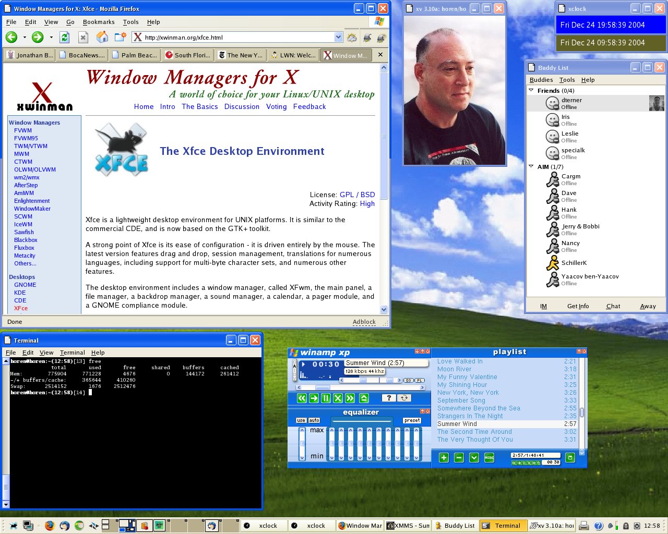Image resolution: width=668 pixels, height=534 pixels.
Task: Click the Discussion link on the page
Action: click(242, 106)
